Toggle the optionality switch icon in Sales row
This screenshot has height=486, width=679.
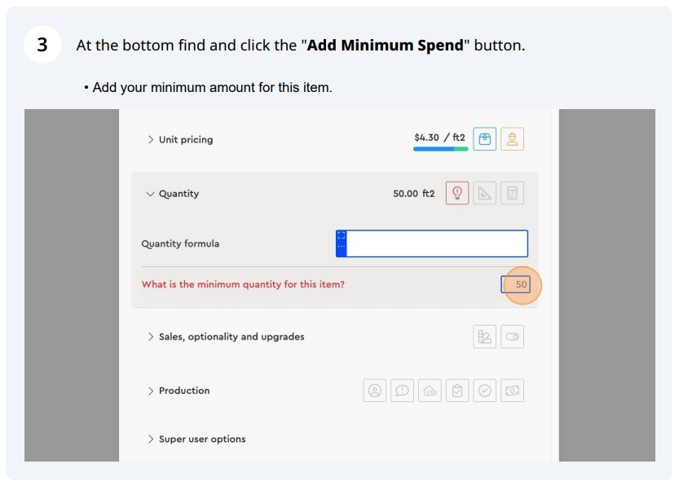512,336
